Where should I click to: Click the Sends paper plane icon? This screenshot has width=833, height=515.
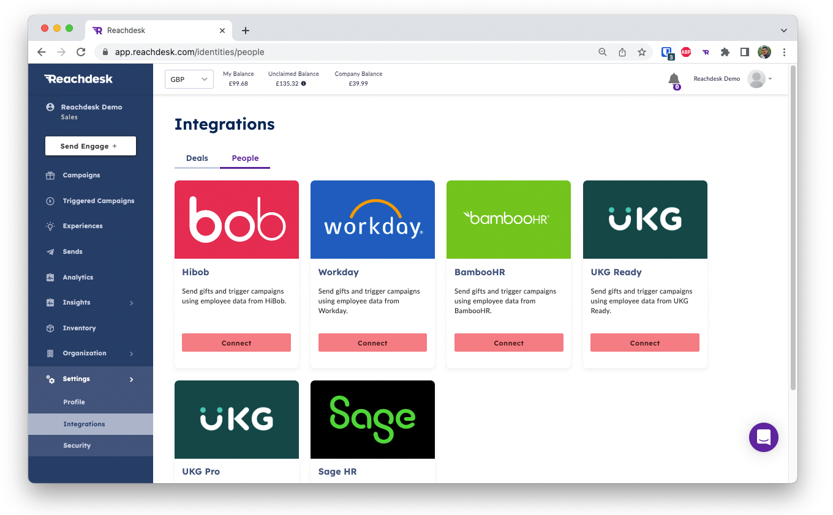tap(50, 252)
